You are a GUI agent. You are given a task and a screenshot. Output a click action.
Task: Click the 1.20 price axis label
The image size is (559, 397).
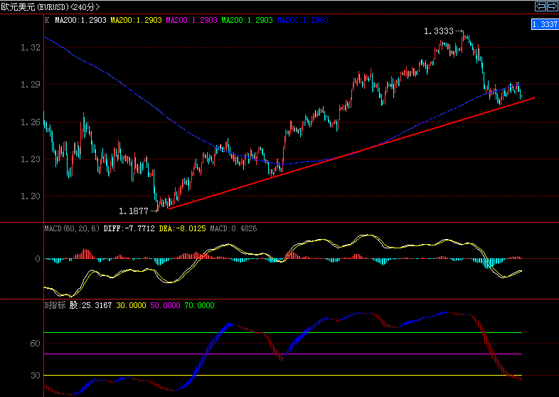click(31, 196)
